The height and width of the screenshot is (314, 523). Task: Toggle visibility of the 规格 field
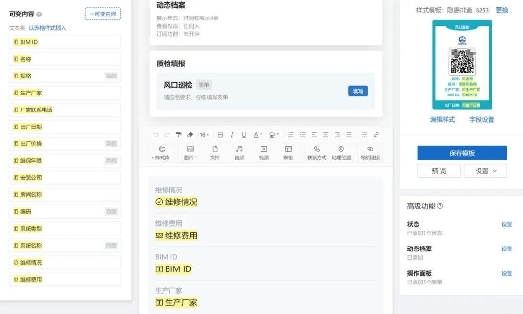[112, 76]
